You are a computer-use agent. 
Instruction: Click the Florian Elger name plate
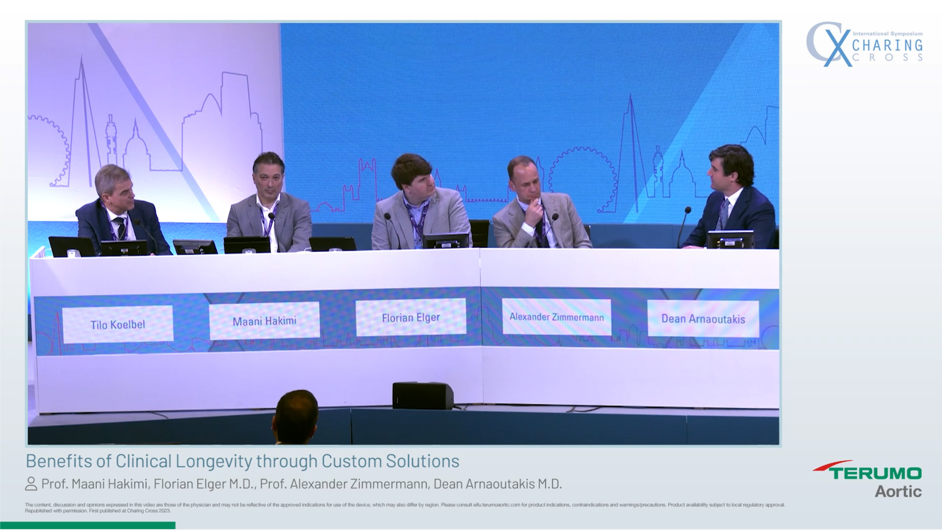tap(411, 318)
